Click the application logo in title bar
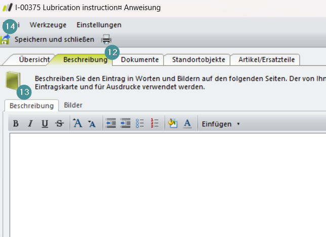326x237 pixels. point(8,8)
